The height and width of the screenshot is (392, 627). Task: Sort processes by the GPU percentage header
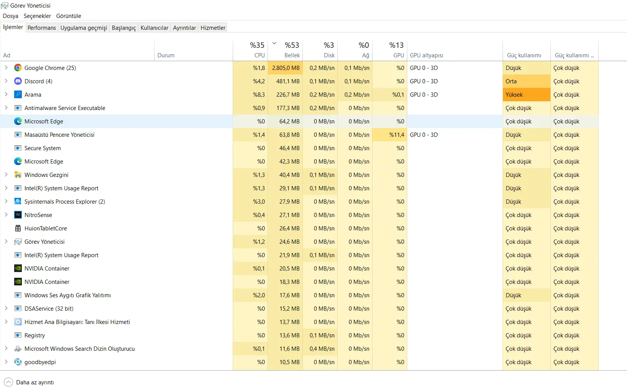pyautogui.click(x=390, y=50)
